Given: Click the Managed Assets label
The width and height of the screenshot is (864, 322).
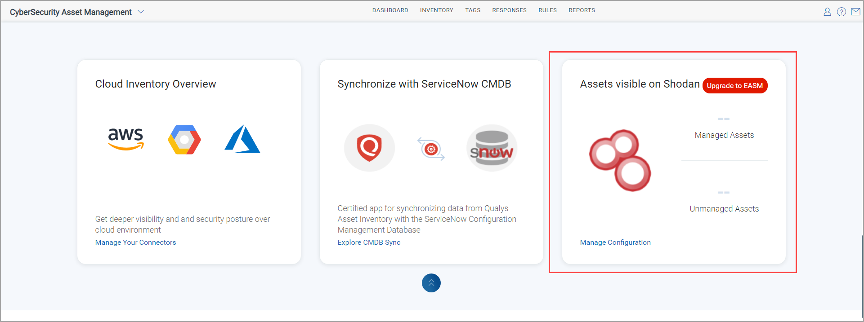Looking at the screenshot, I should click(x=724, y=135).
